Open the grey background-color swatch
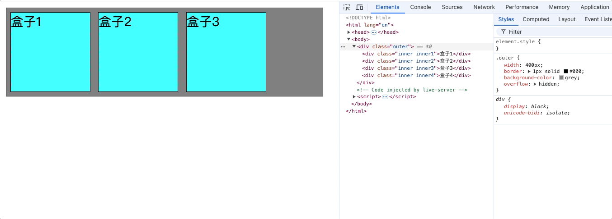612x219 pixels. pos(561,78)
